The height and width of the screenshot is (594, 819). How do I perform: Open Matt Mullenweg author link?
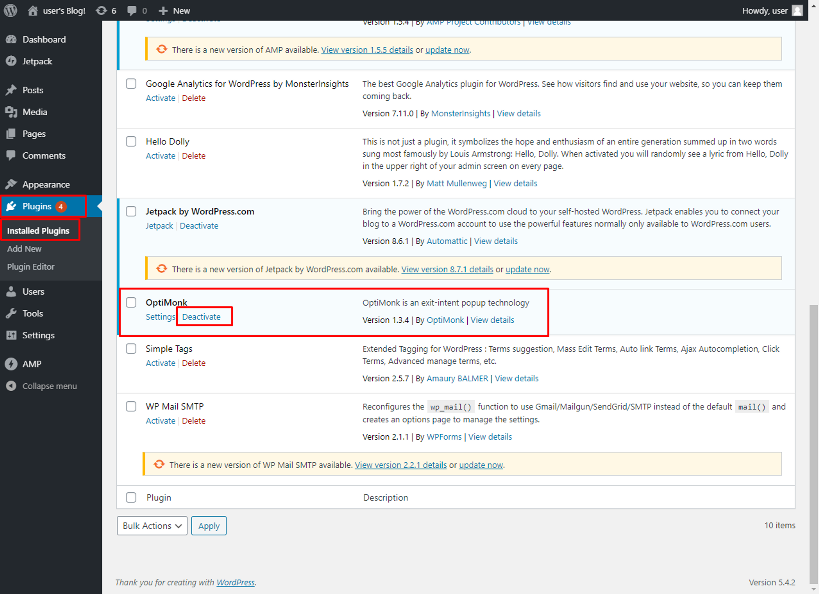pyautogui.click(x=457, y=184)
